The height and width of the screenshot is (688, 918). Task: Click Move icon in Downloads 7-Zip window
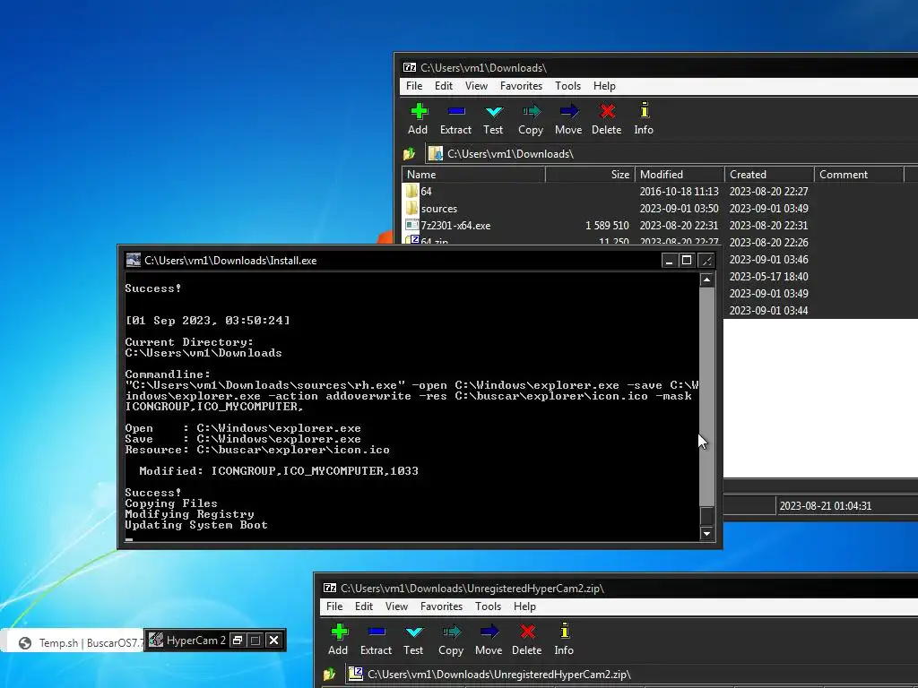568,111
